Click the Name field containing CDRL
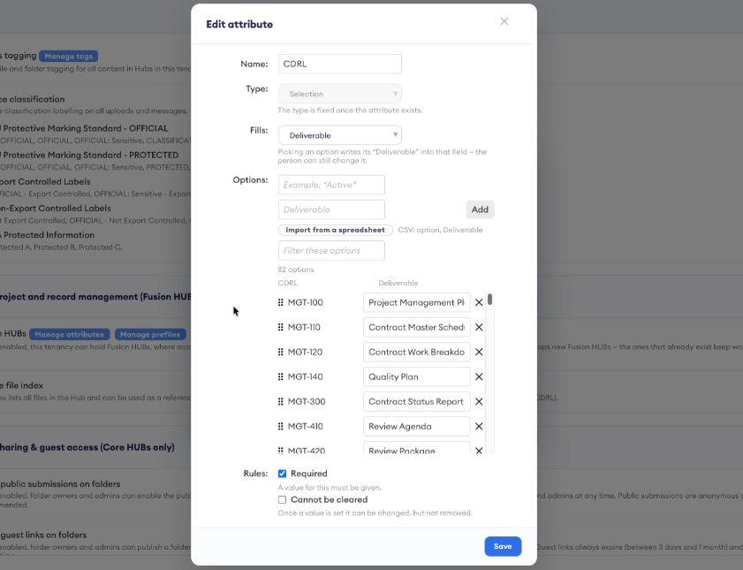Viewport: 743px width, 570px height. 340,64
